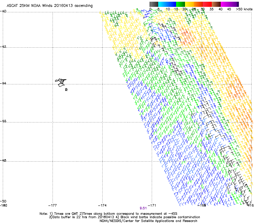254x223 pixels.
Task: Click the '-174' longitude axis label
Action: click(x=102, y=206)
